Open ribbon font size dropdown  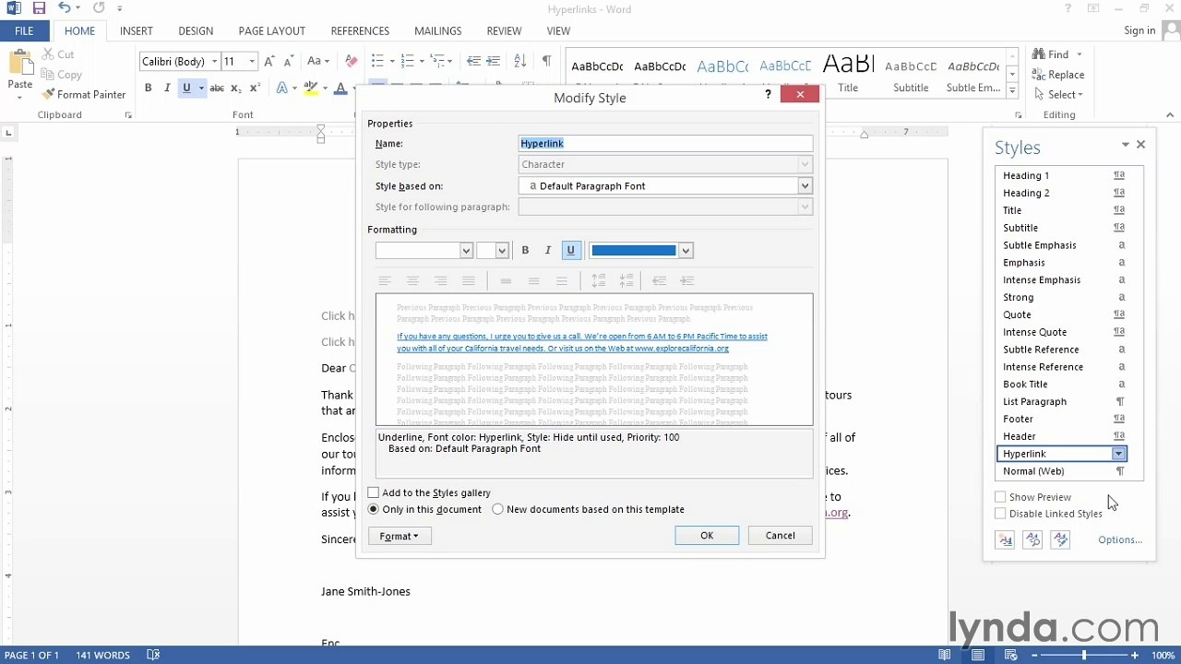tap(252, 61)
